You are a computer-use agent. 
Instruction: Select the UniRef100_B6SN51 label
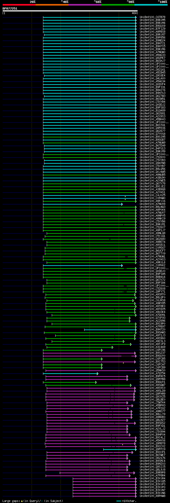[152, 99]
